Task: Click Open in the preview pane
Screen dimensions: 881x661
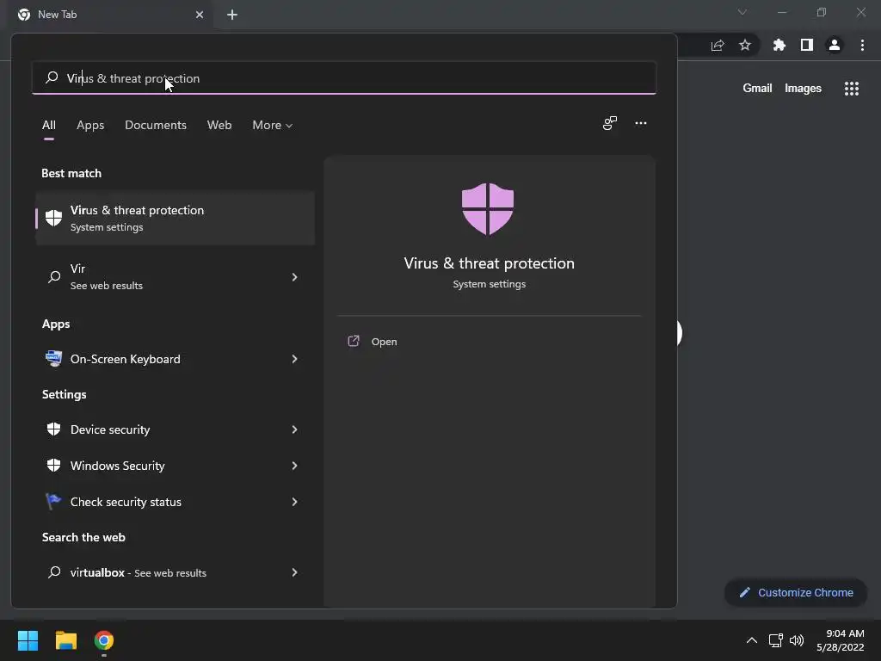Action: tap(385, 341)
